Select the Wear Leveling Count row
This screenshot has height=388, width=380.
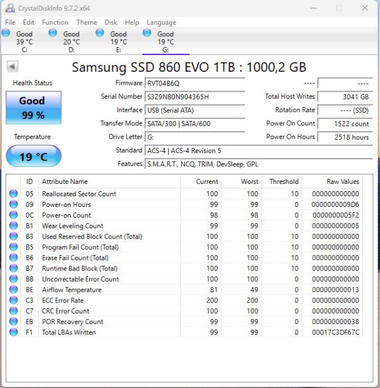coord(73,226)
